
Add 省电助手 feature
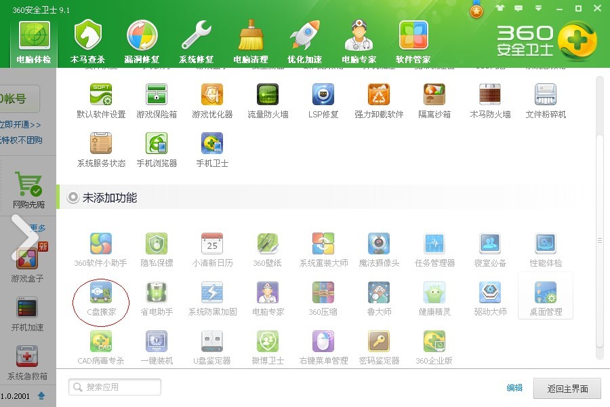click(x=157, y=298)
